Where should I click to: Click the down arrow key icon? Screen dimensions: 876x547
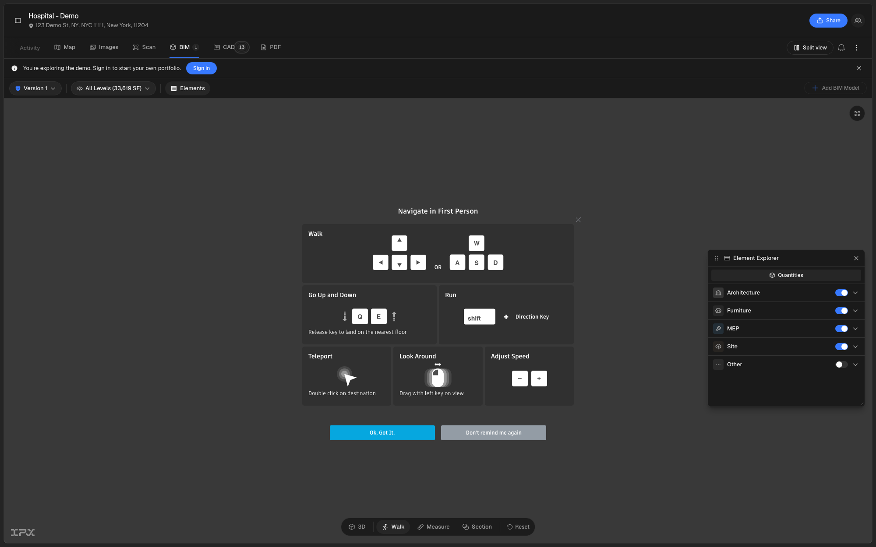coord(399,262)
